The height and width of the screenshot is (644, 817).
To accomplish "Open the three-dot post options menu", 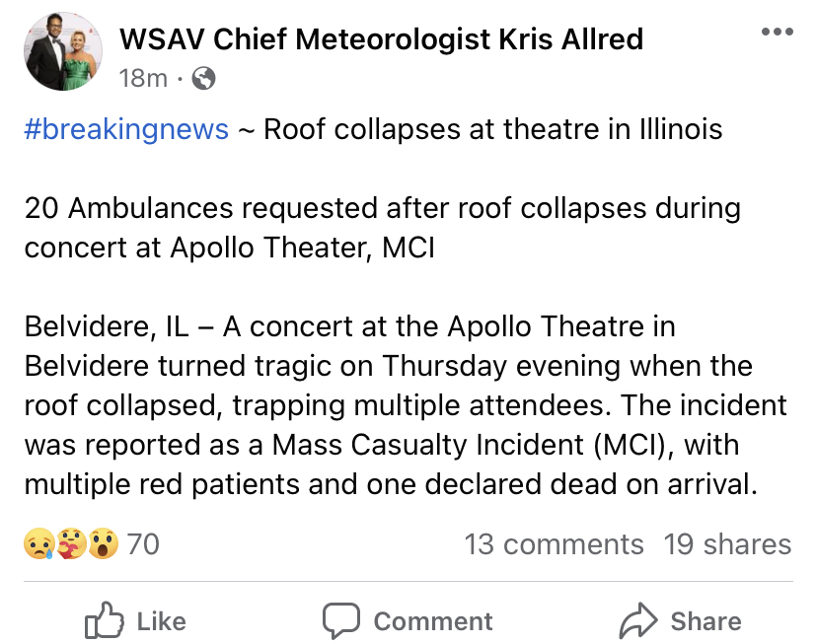I will (x=777, y=32).
